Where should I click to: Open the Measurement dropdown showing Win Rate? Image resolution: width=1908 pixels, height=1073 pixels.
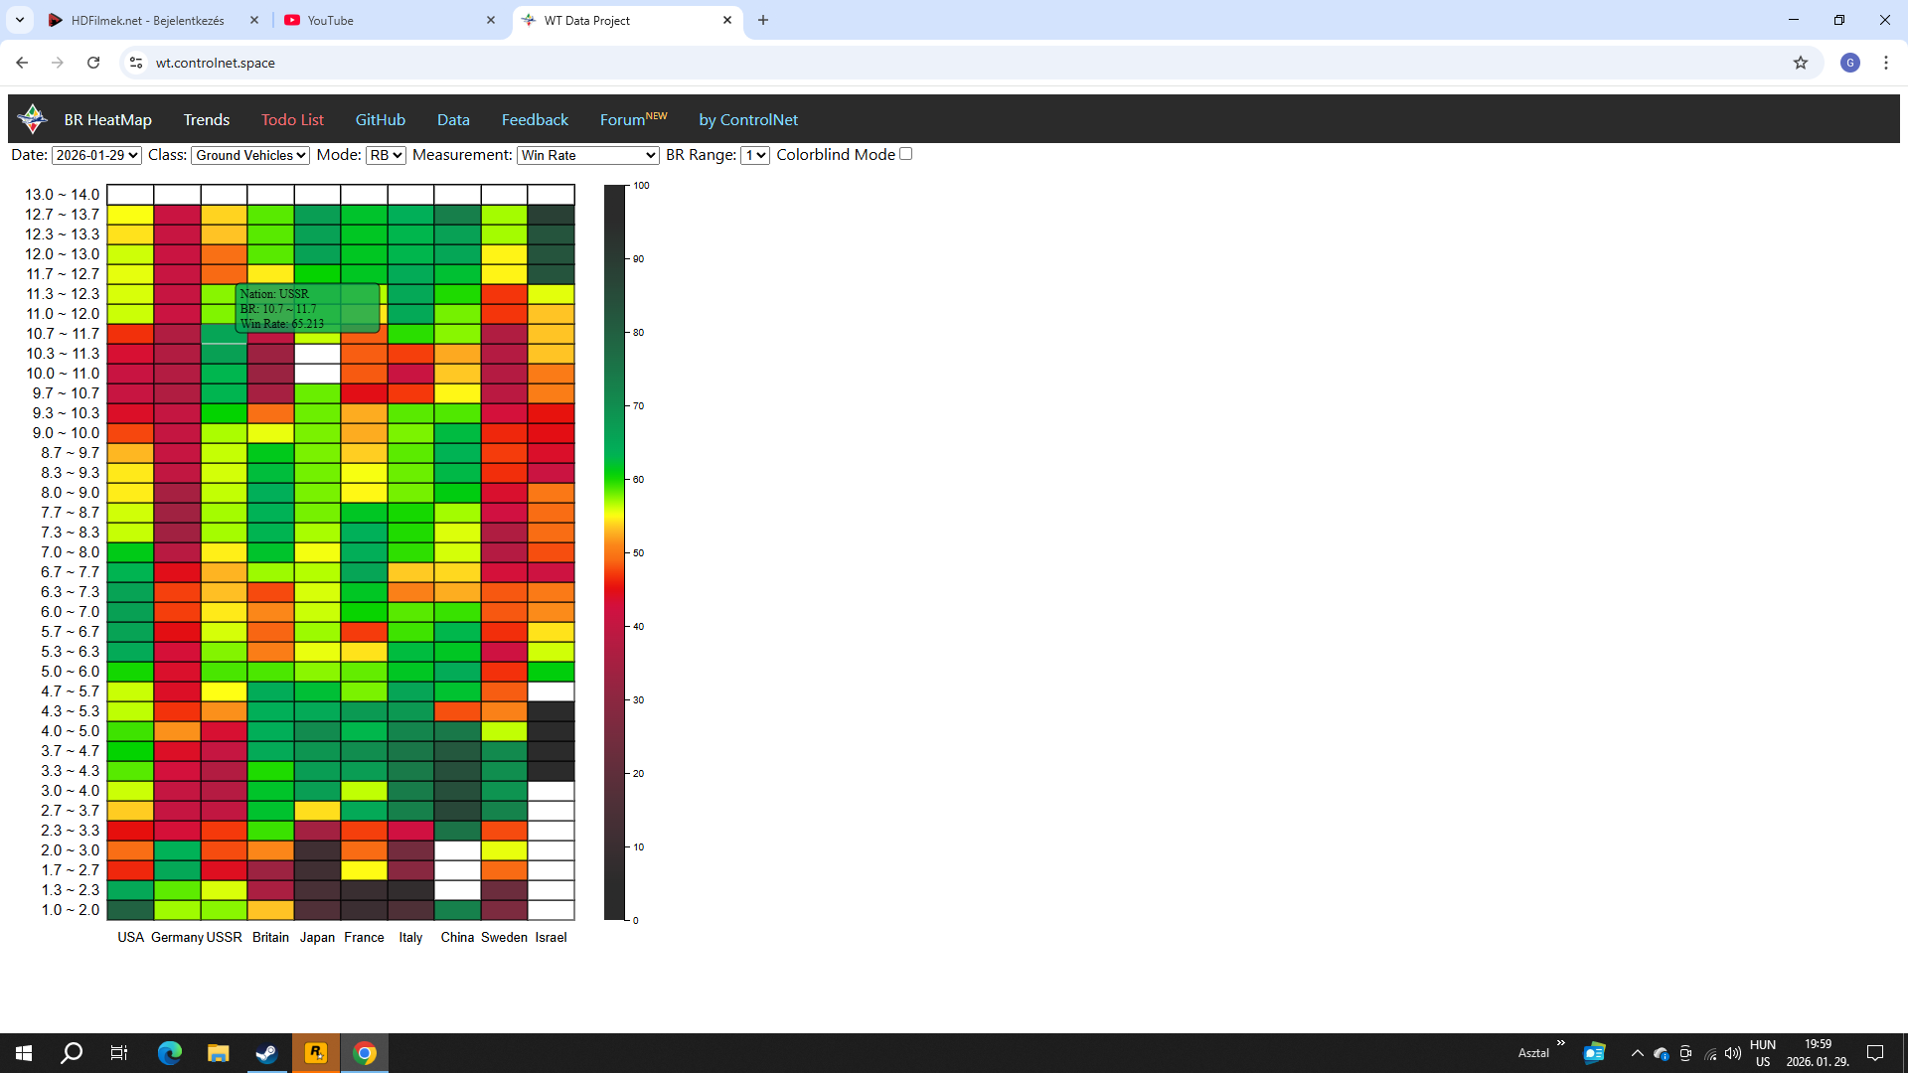587,155
